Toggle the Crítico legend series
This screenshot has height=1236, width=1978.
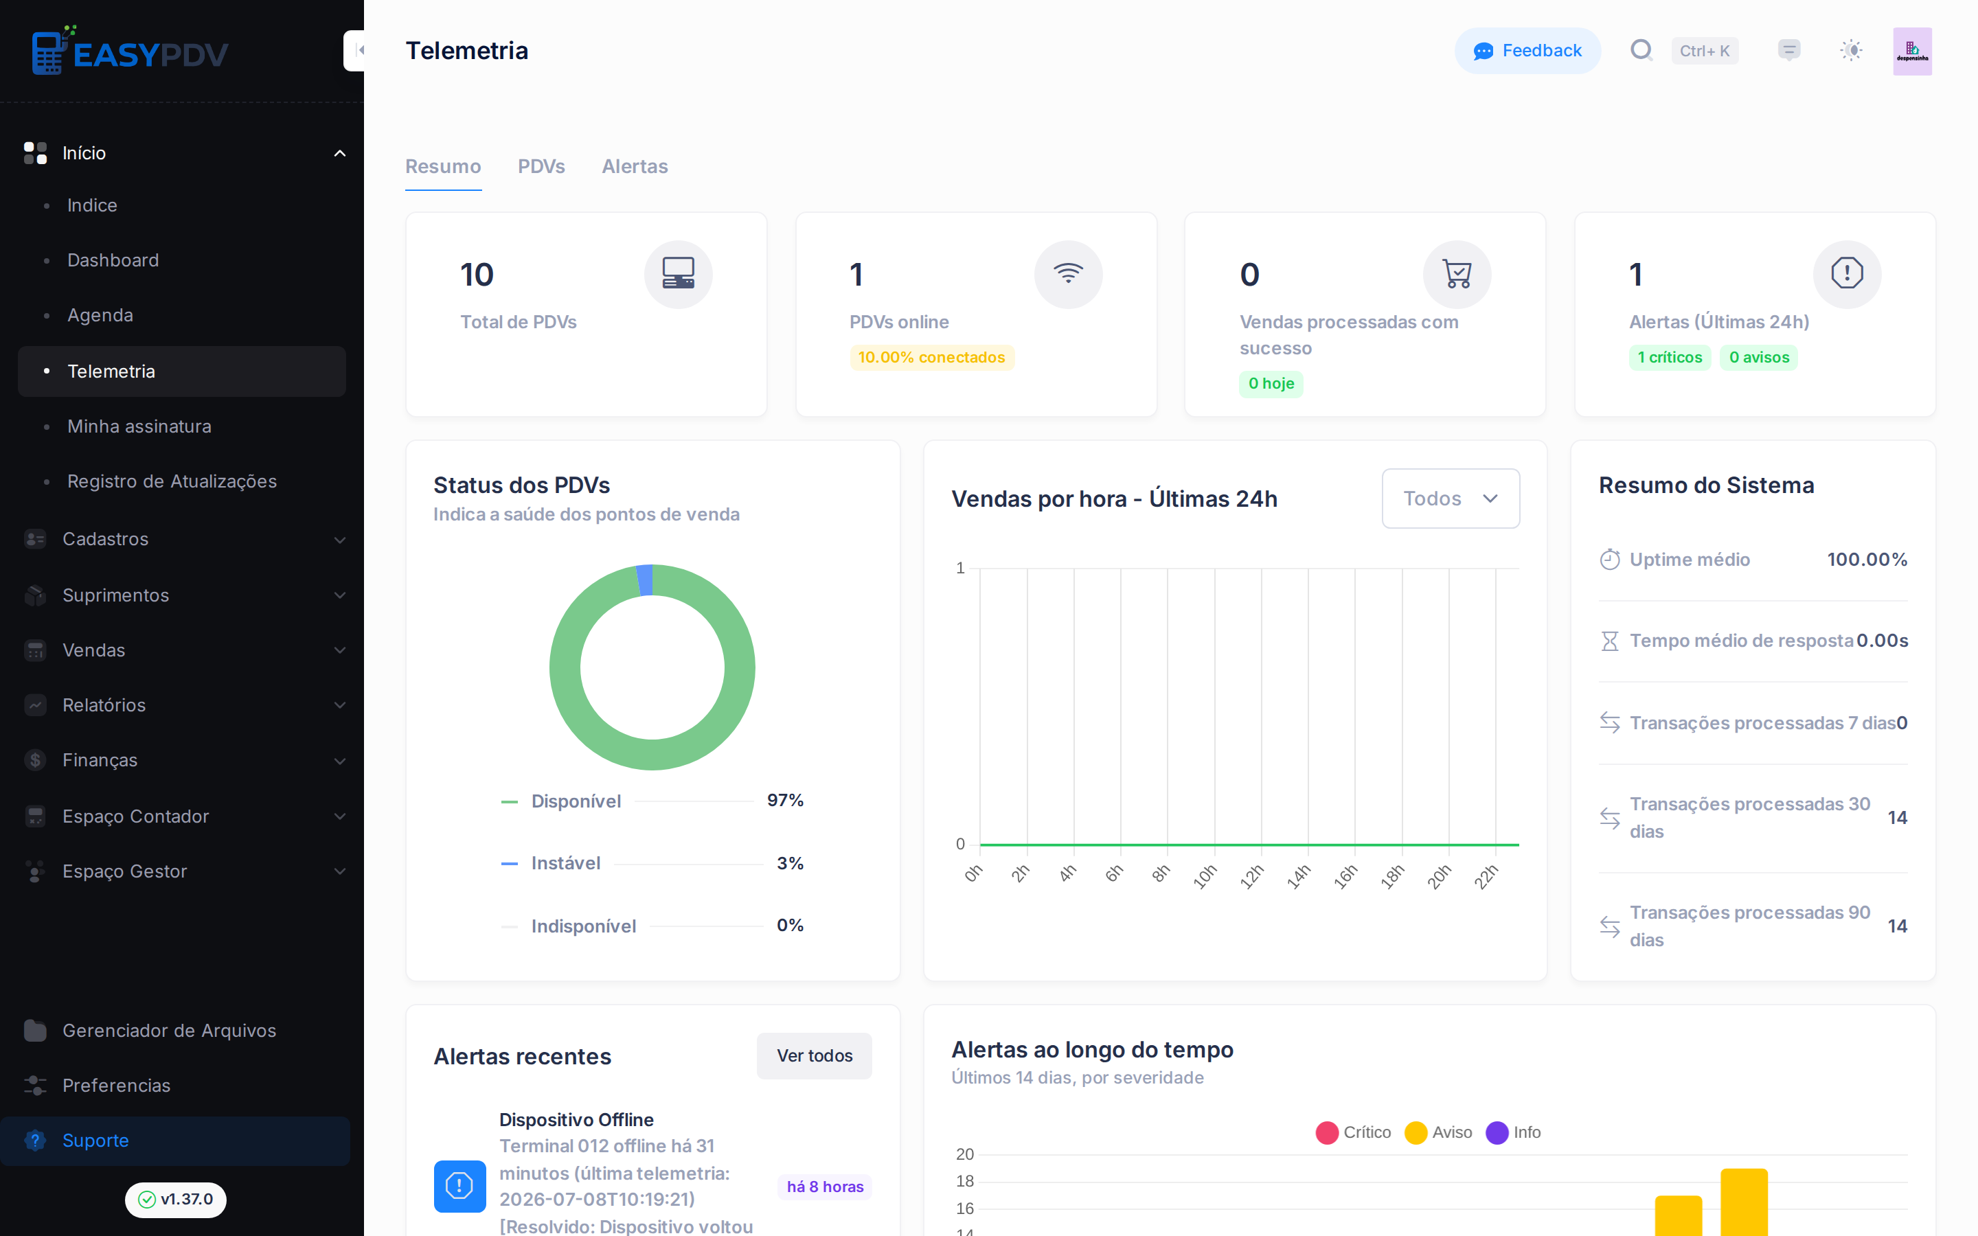pos(1353,1132)
